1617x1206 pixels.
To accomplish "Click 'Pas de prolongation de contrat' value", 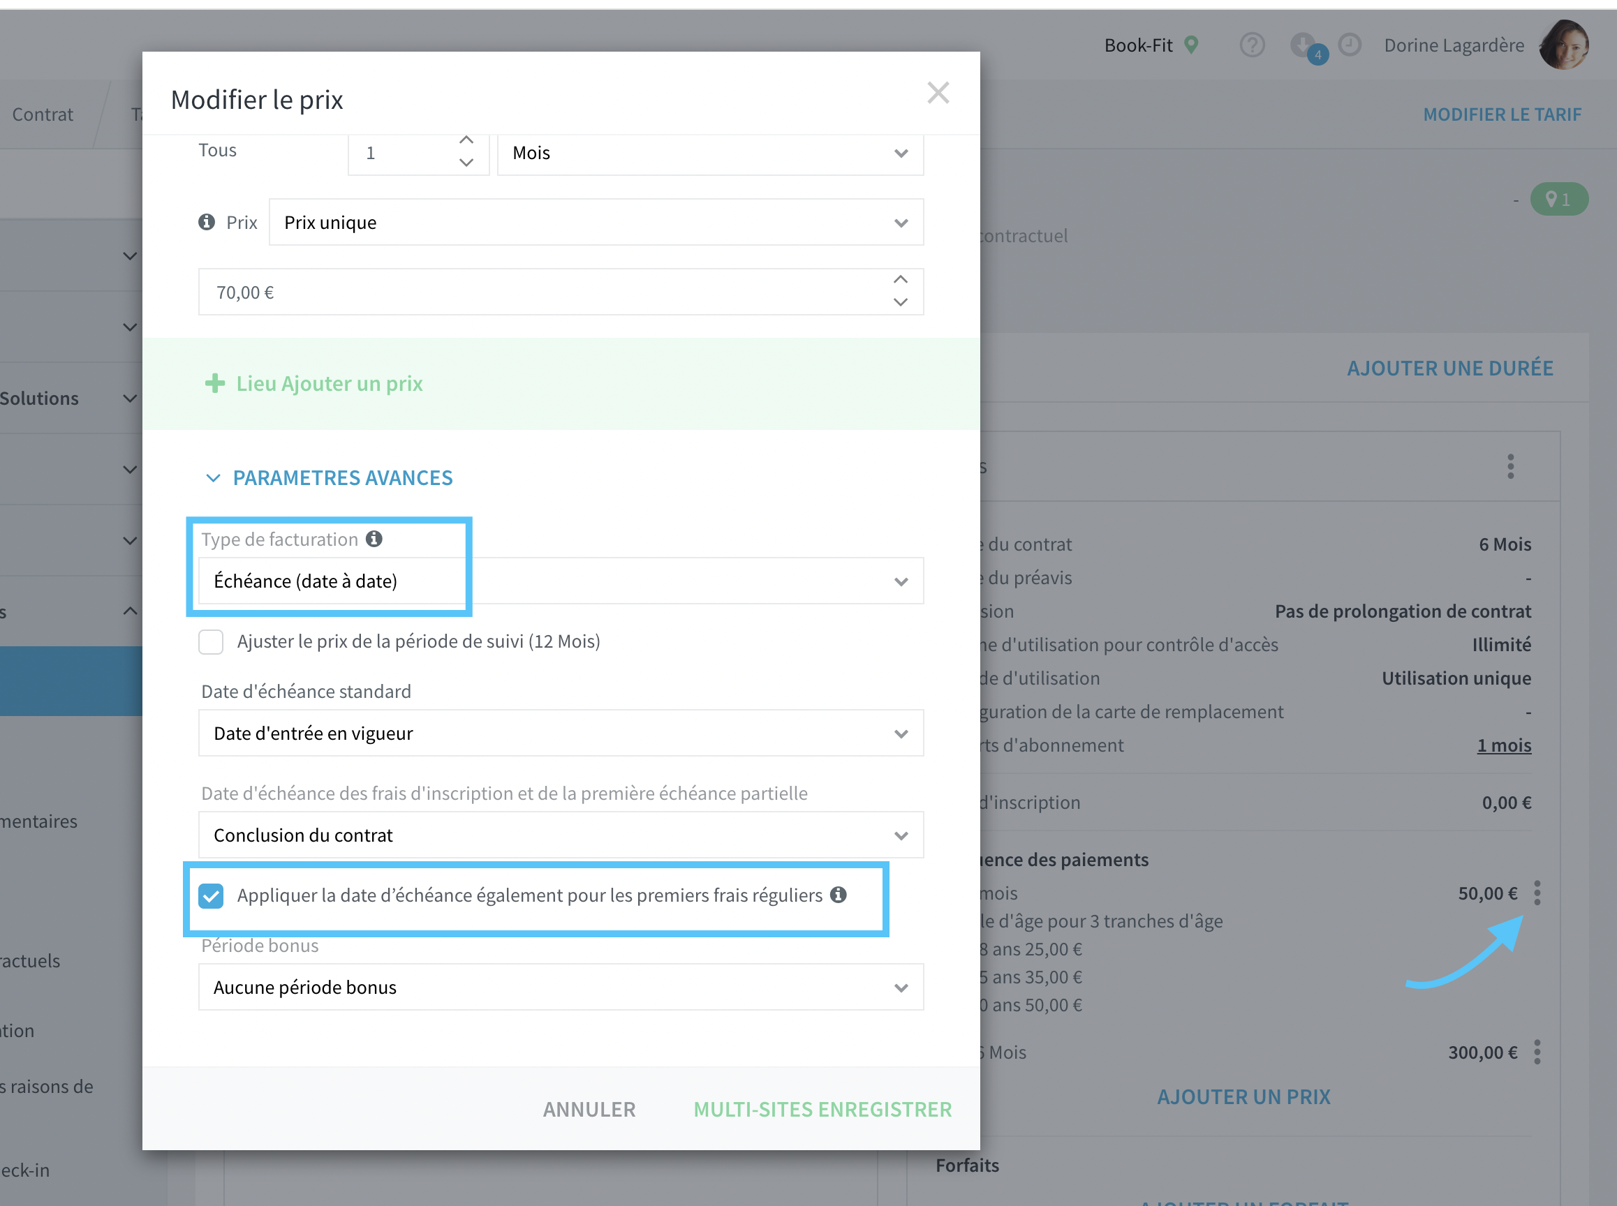I will pos(1403,611).
